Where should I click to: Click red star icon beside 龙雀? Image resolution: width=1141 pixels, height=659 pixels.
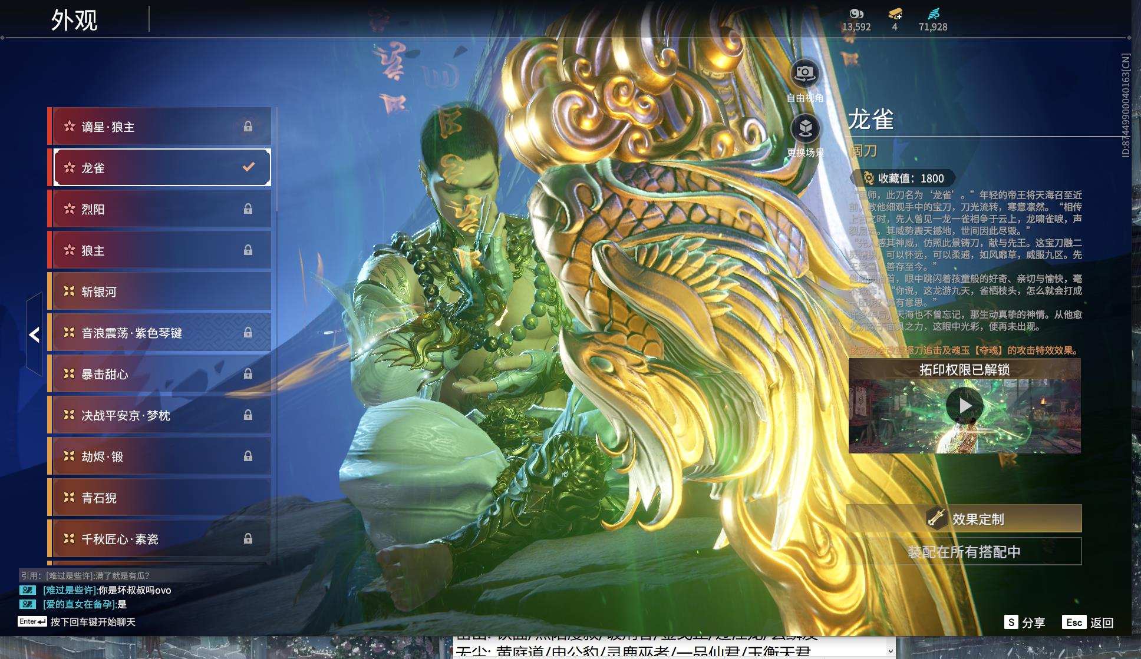pyautogui.click(x=70, y=168)
